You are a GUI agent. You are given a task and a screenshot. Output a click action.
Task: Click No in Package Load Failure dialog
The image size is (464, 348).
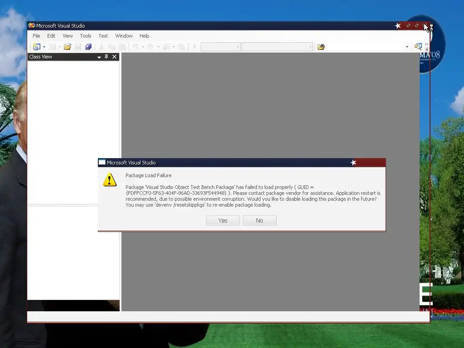pos(260,221)
